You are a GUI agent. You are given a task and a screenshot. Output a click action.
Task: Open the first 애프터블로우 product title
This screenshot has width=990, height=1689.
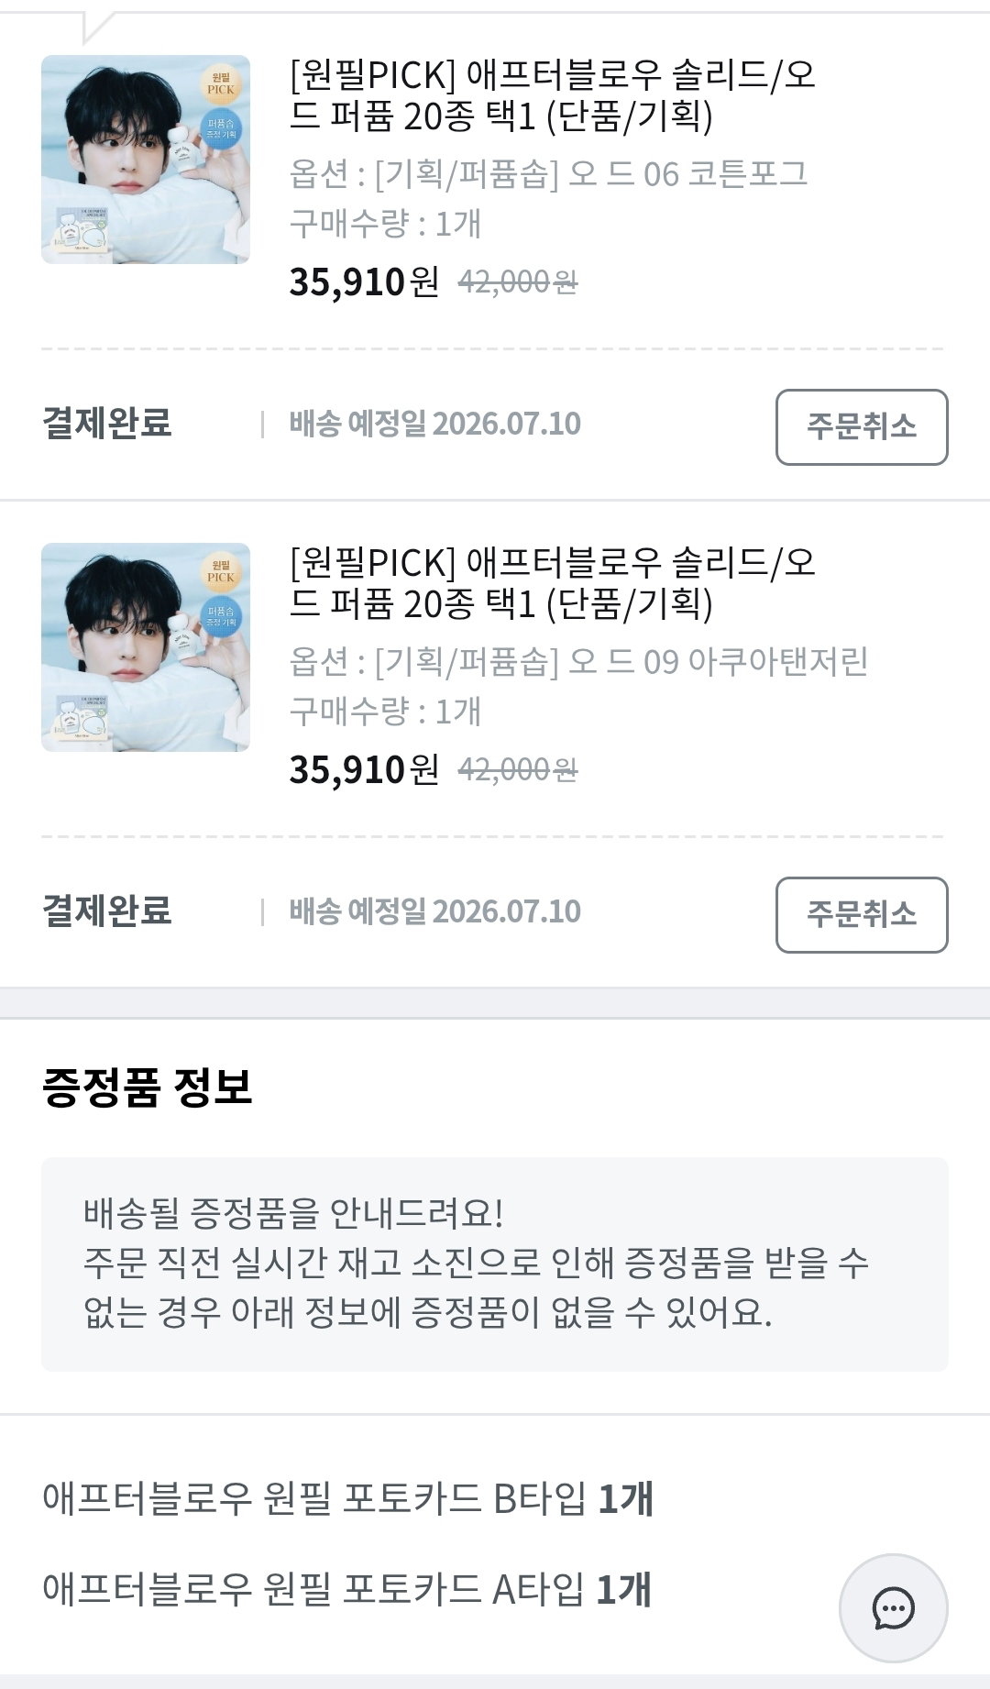coord(553,95)
